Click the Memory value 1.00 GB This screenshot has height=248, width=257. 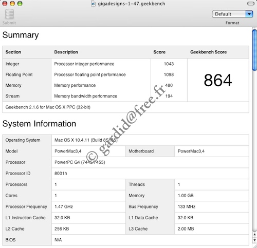[x=186, y=196]
